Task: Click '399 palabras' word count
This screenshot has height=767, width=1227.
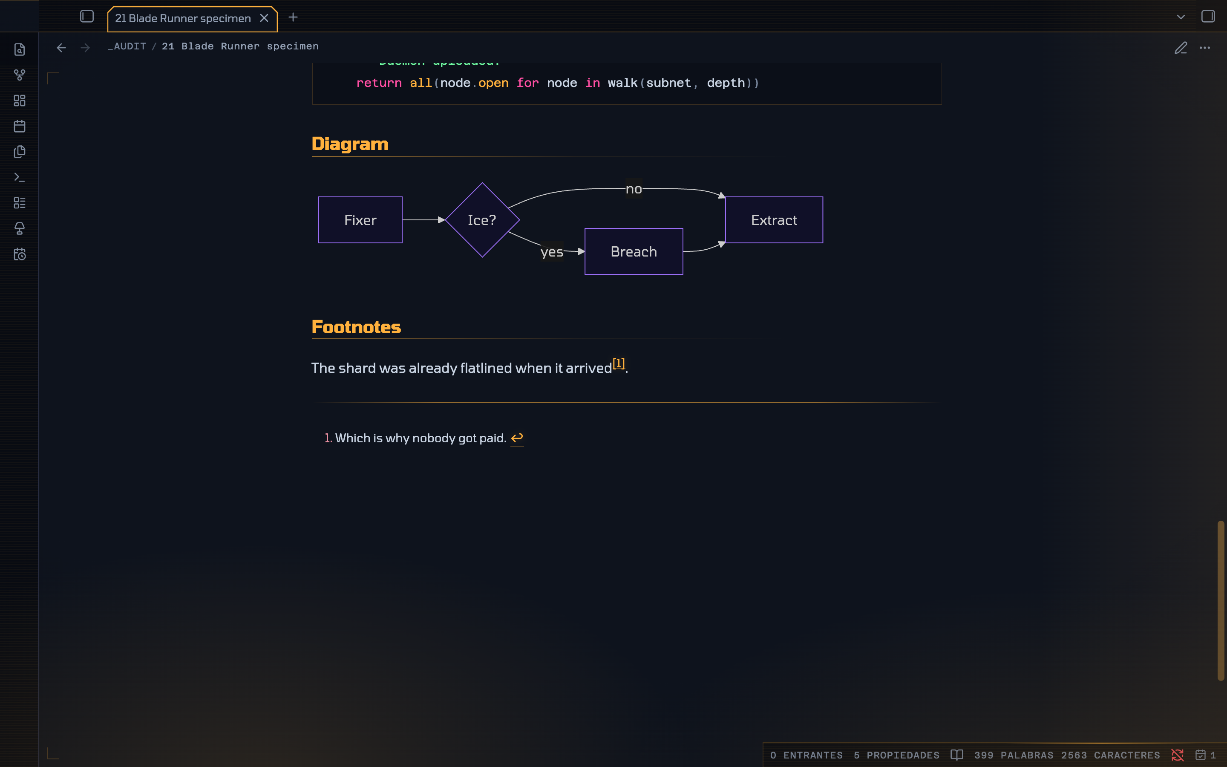Action: pos(1014,755)
